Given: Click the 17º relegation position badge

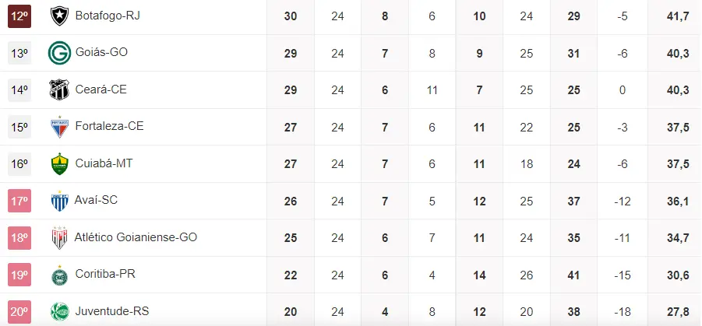Looking at the screenshot, I should click(19, 201).
